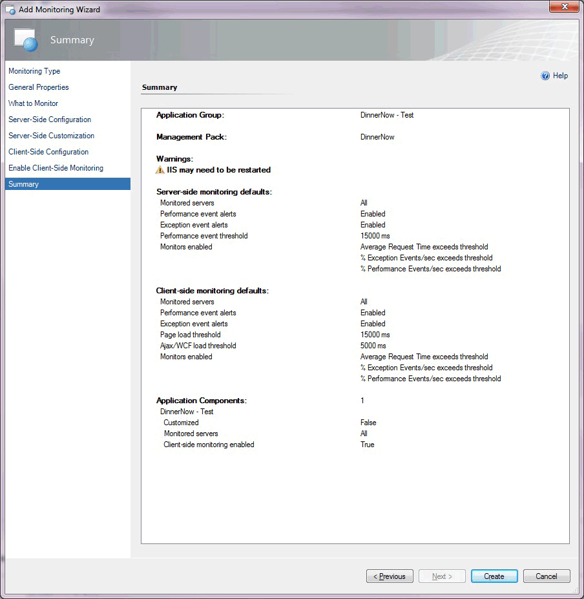
Task: Click the Previous button
Action: coord(390,576)
